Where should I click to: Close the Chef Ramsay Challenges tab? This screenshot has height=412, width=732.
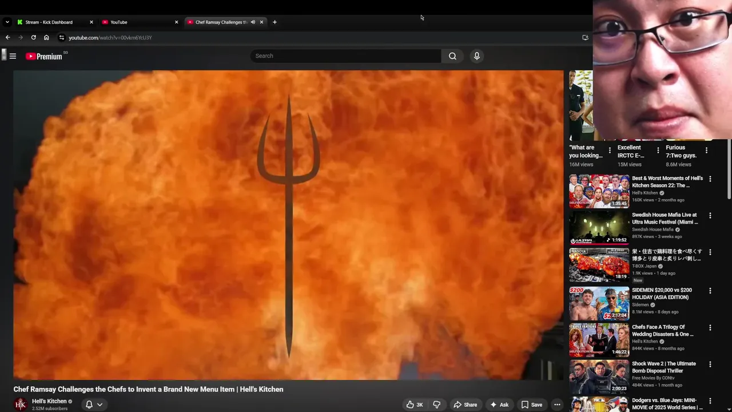[x=261, y=22]
